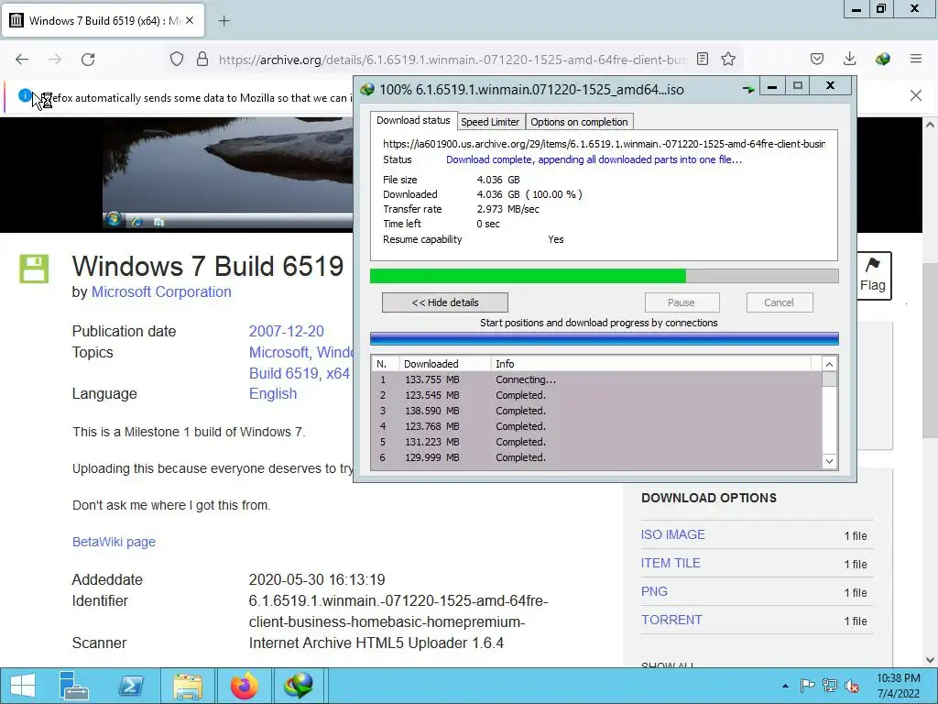
Task: Click the site security padlock icon
Action: point(202,59)
